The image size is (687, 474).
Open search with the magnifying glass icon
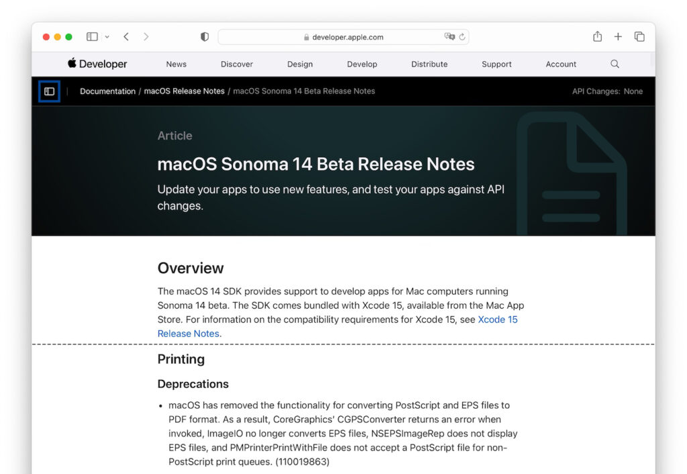[x=615, y=64]
